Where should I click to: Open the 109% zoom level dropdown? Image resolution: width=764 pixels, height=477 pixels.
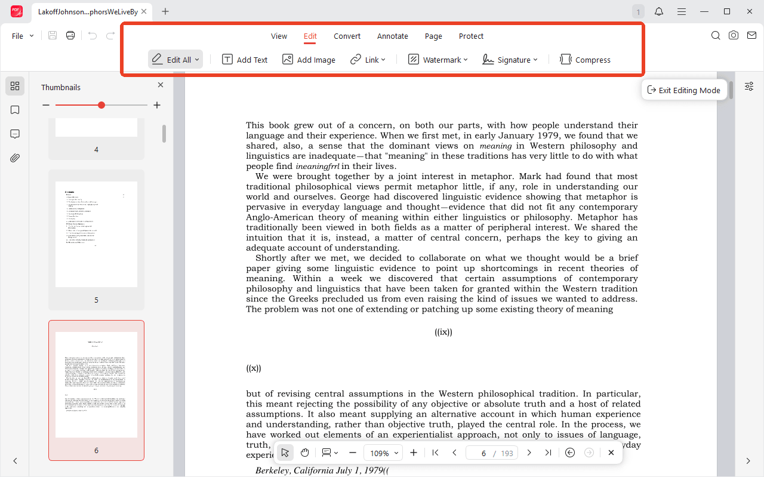coord(383,453)
